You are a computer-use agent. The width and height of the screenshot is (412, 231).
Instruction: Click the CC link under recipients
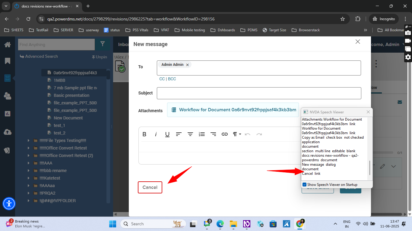point(162,79)
